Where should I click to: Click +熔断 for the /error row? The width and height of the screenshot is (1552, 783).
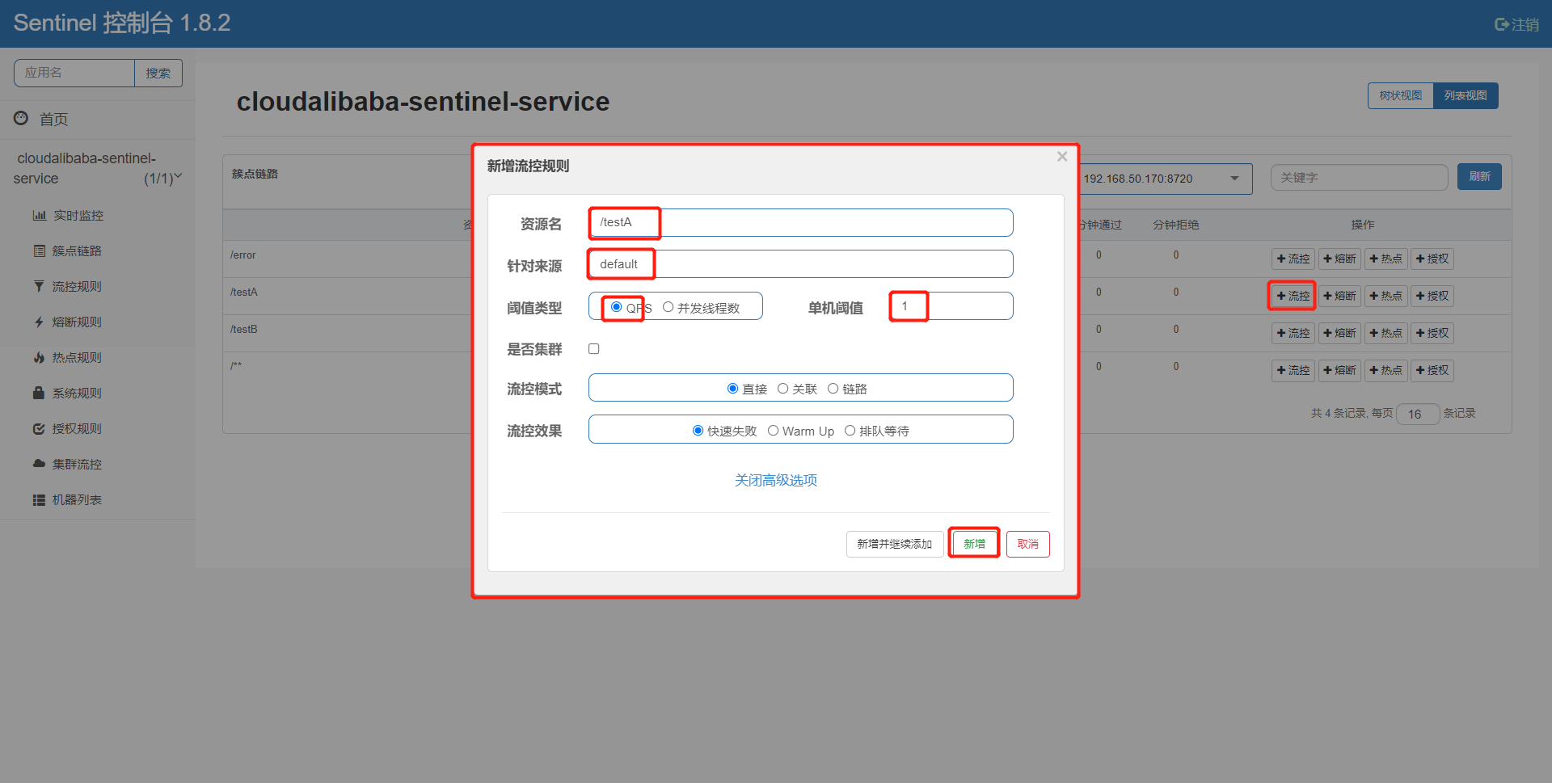[x=1340, y=259]
